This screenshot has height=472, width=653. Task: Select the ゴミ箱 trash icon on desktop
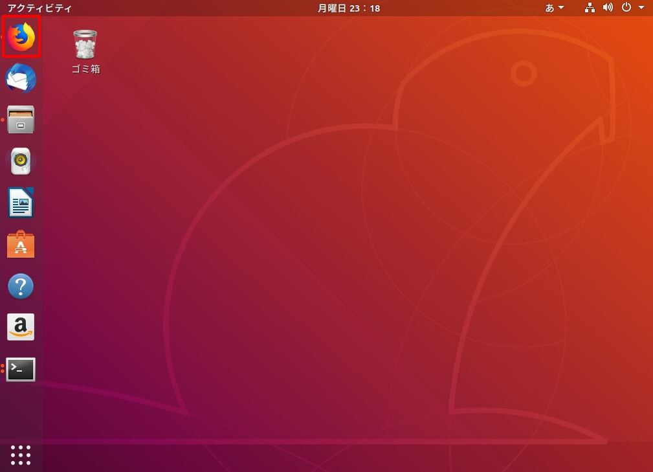[86, 52]
